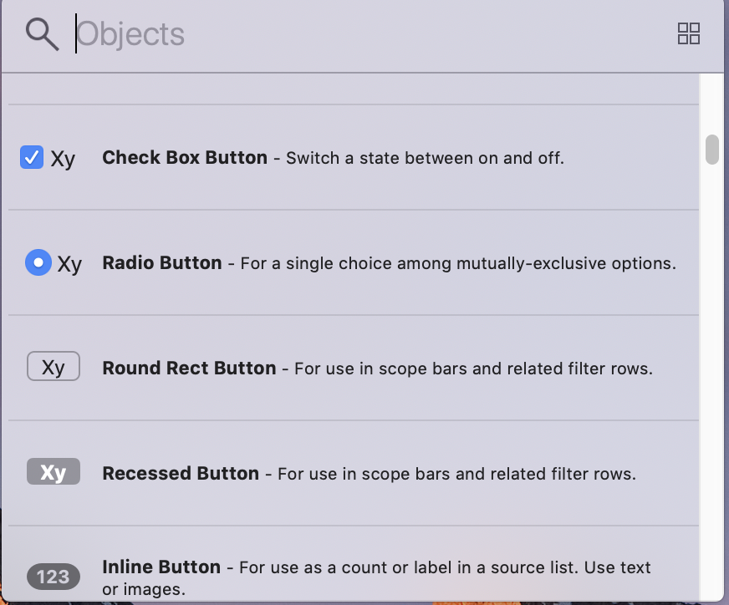Click the blue radio dot icon
Image resolution: width=729 pixels, height=605 pixels.
pyautogui.click(x=38, y=263)
